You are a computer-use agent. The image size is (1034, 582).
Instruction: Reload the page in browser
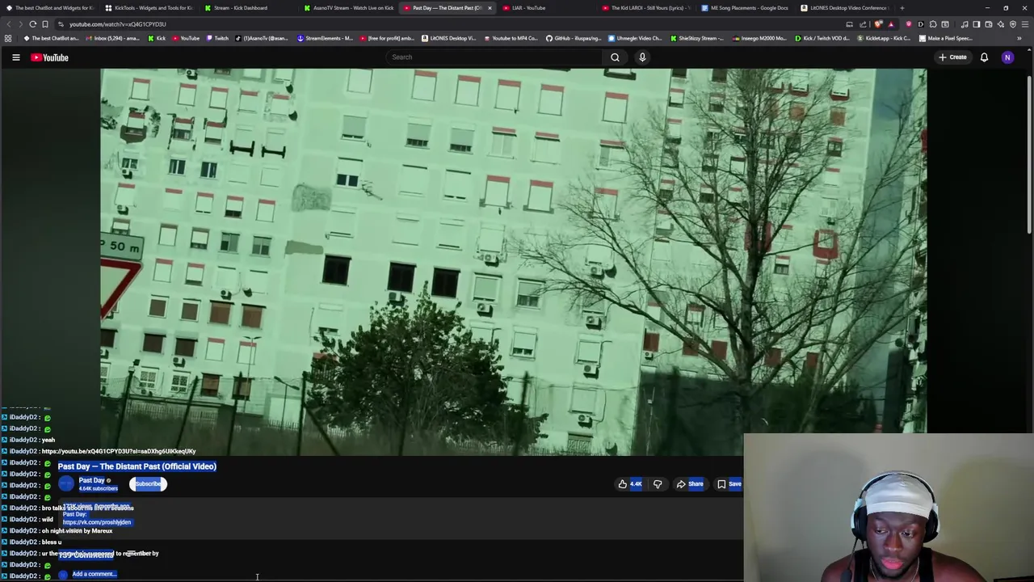click(x=32, y=24)
